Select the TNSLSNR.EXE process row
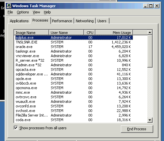 pos(74,42)
